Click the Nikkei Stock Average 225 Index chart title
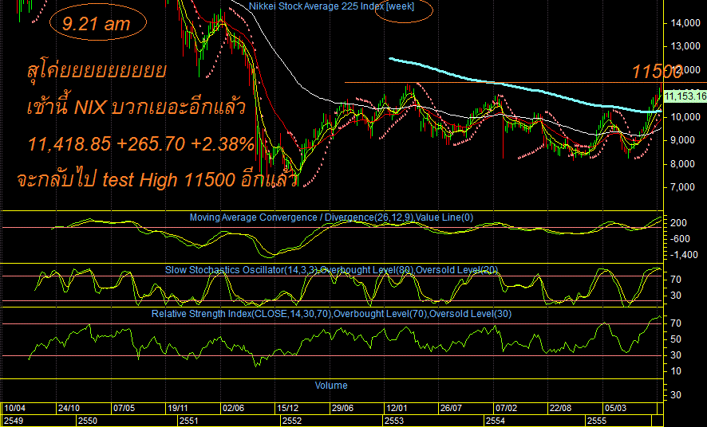Screen dimensions: 707x427 [x=331, y=6]
